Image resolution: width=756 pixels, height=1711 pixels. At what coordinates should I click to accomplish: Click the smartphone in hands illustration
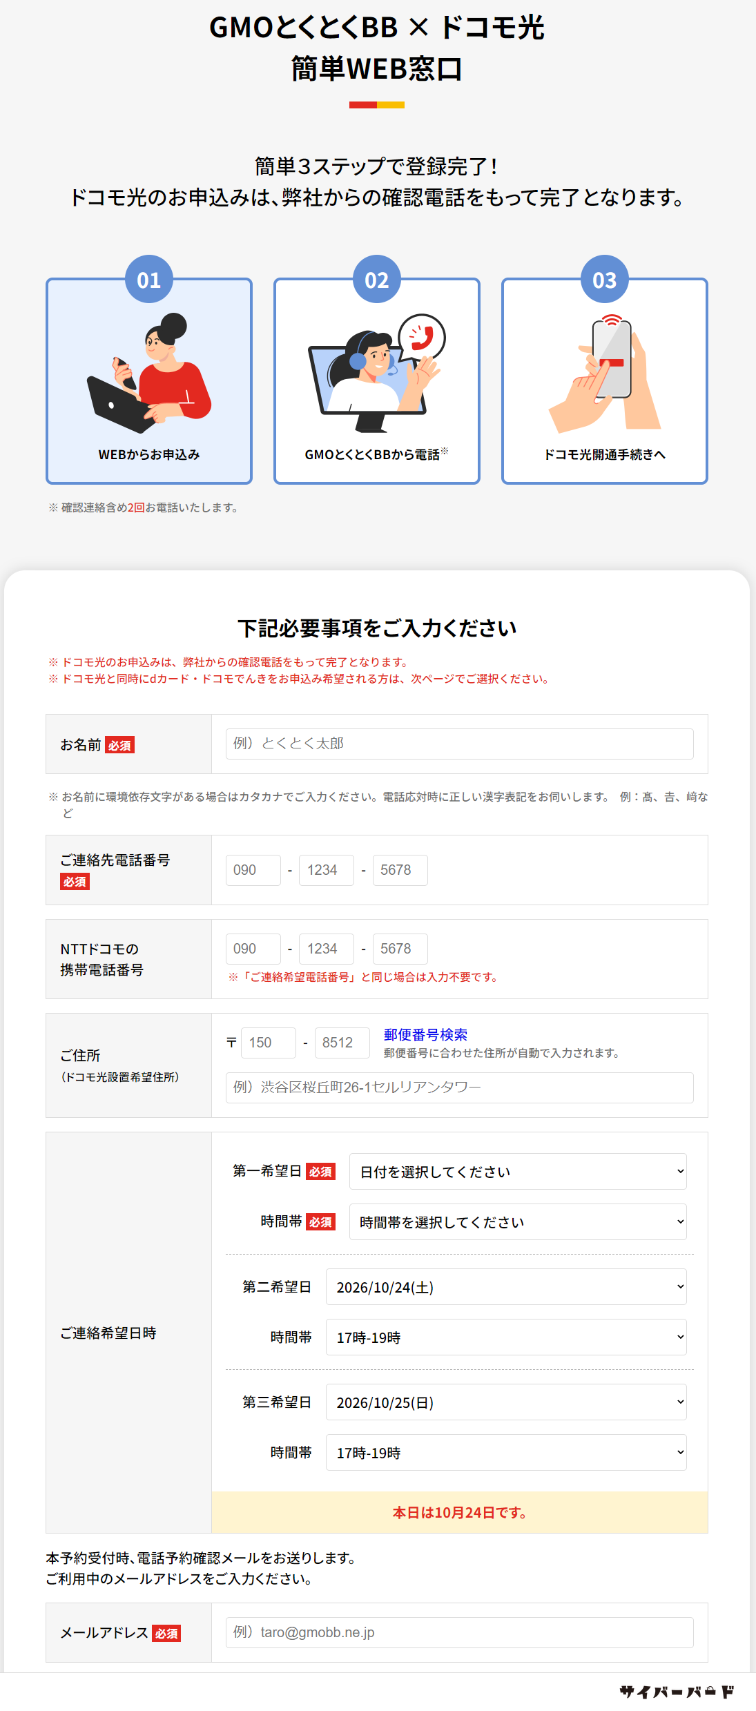[x=605, y=373]
